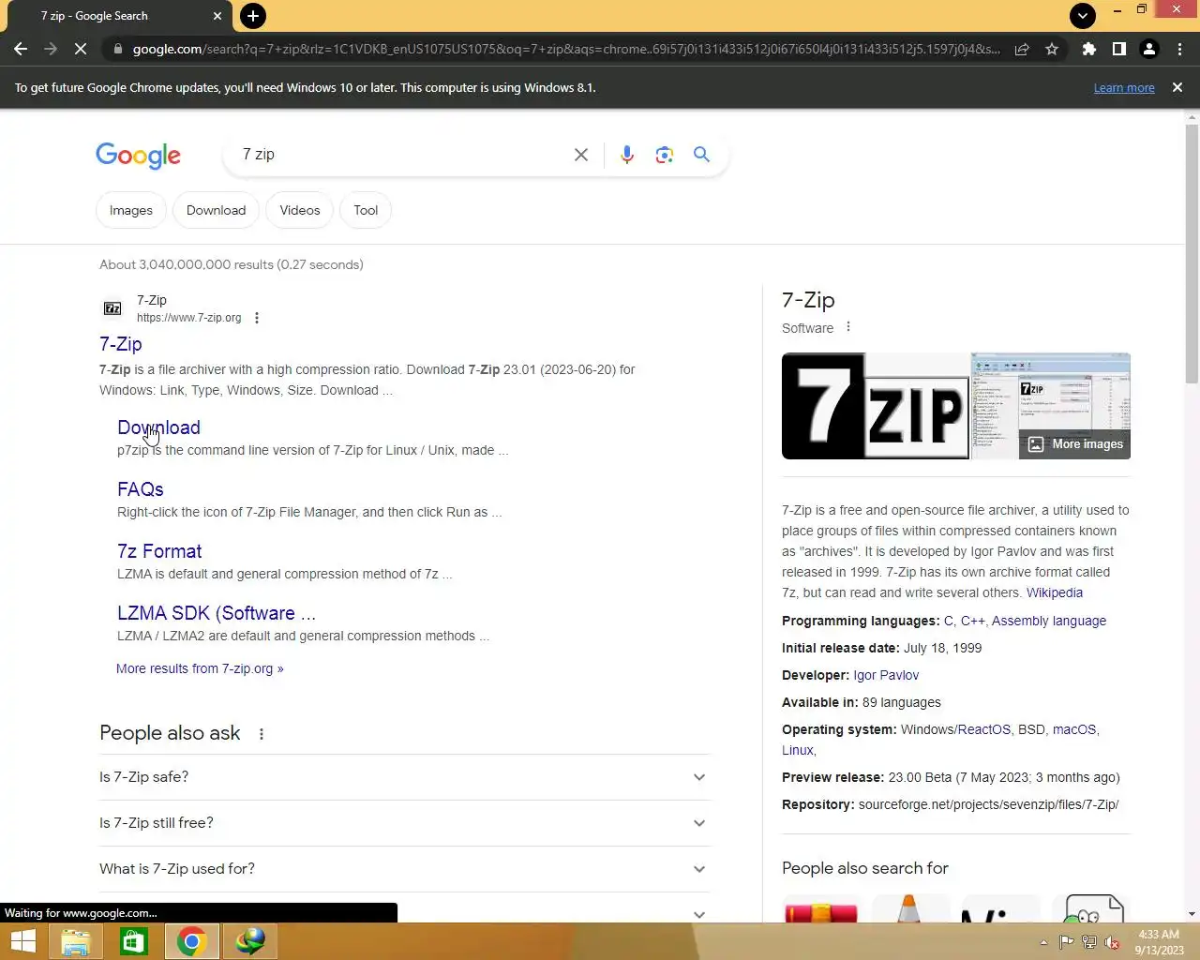Select the Images filter chip
Screen dimensions: 1200x960
[131, 210]
